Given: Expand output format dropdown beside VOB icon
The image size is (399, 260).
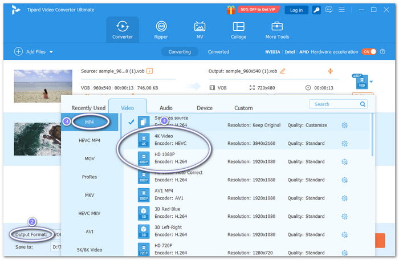Looking at the screenshot, I should coord(371,82).
